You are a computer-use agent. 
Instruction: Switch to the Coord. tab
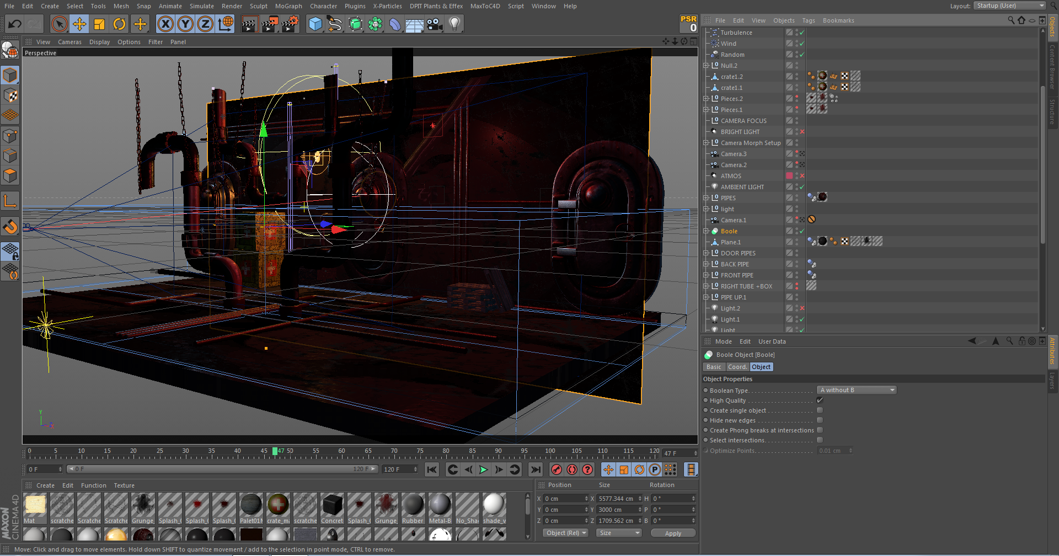pyautogui.click(x=737, y=367)
